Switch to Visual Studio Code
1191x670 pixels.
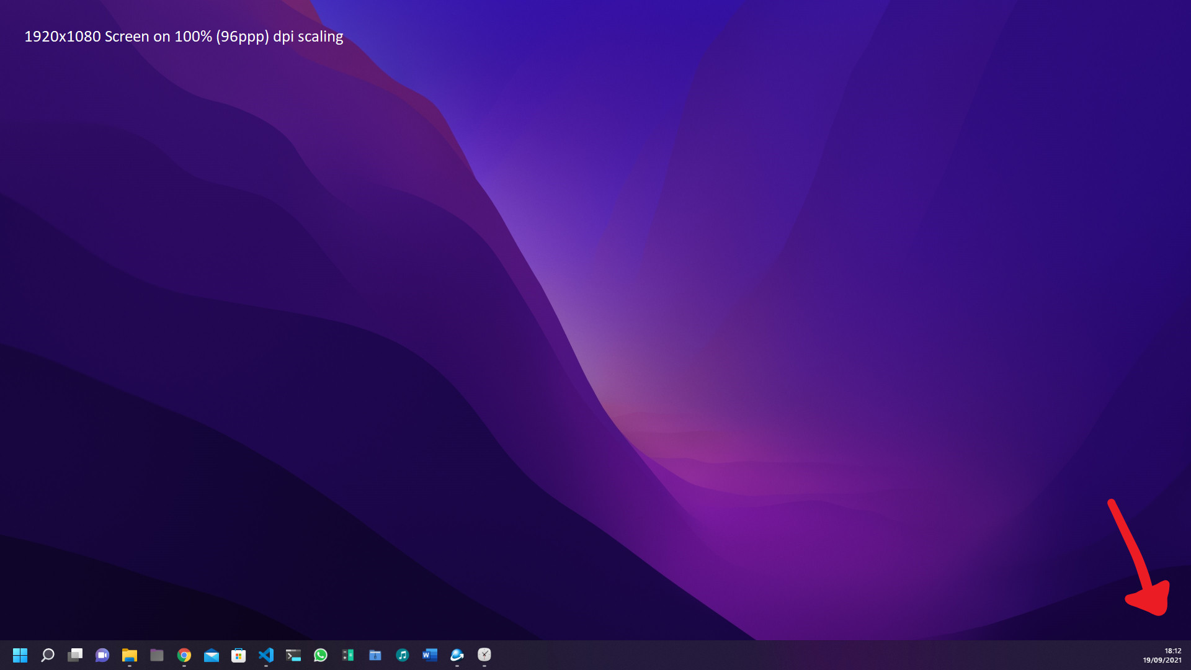[x=266, y=655]
